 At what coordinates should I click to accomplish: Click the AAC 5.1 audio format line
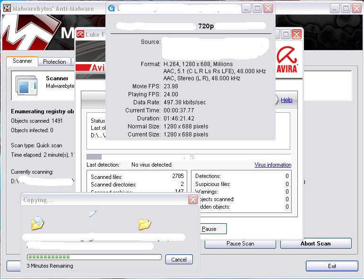pyautogui.click(x=215, y=71)
